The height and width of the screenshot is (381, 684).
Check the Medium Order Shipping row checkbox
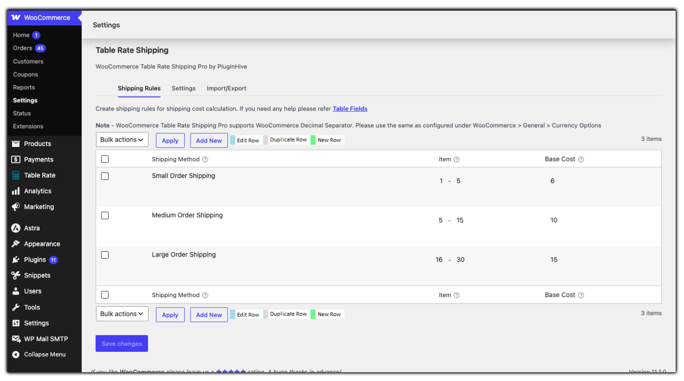105,216
